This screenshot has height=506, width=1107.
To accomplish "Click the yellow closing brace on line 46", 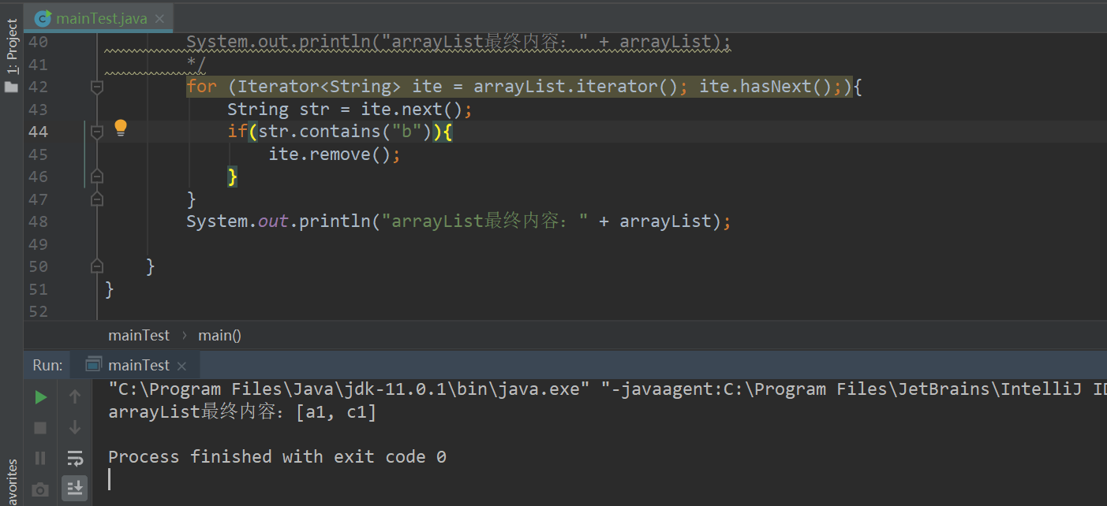I will click(232, 177).
